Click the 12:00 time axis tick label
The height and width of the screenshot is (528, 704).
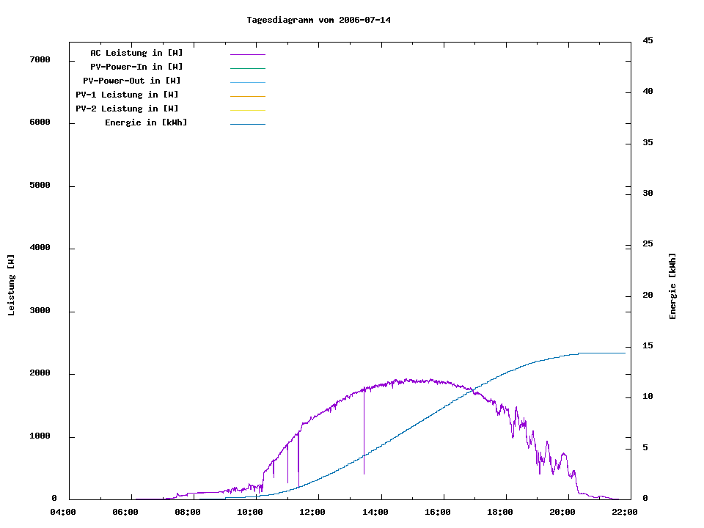tap(312, 512)
